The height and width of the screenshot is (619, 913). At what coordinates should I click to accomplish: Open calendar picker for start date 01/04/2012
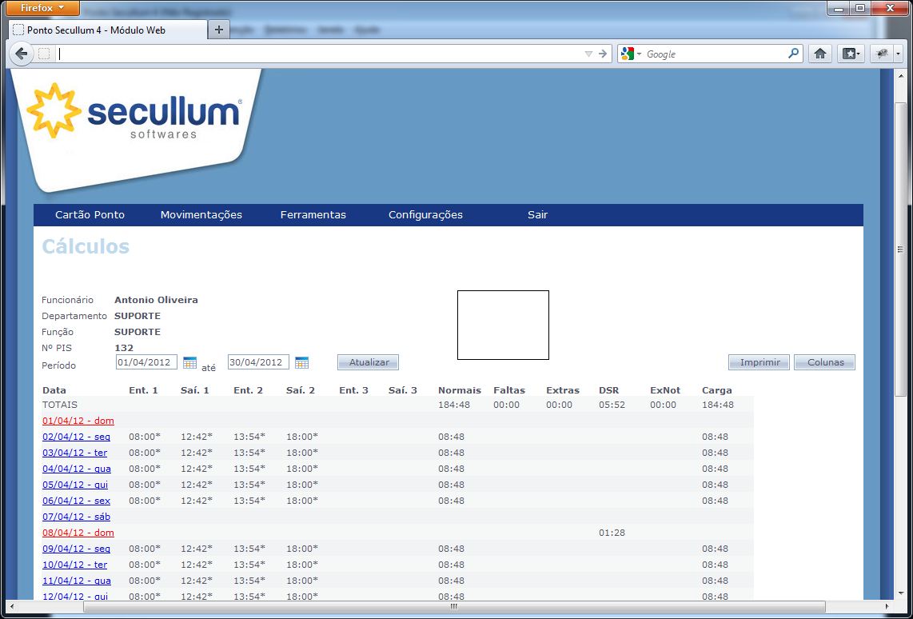click(x=189, y=363)
